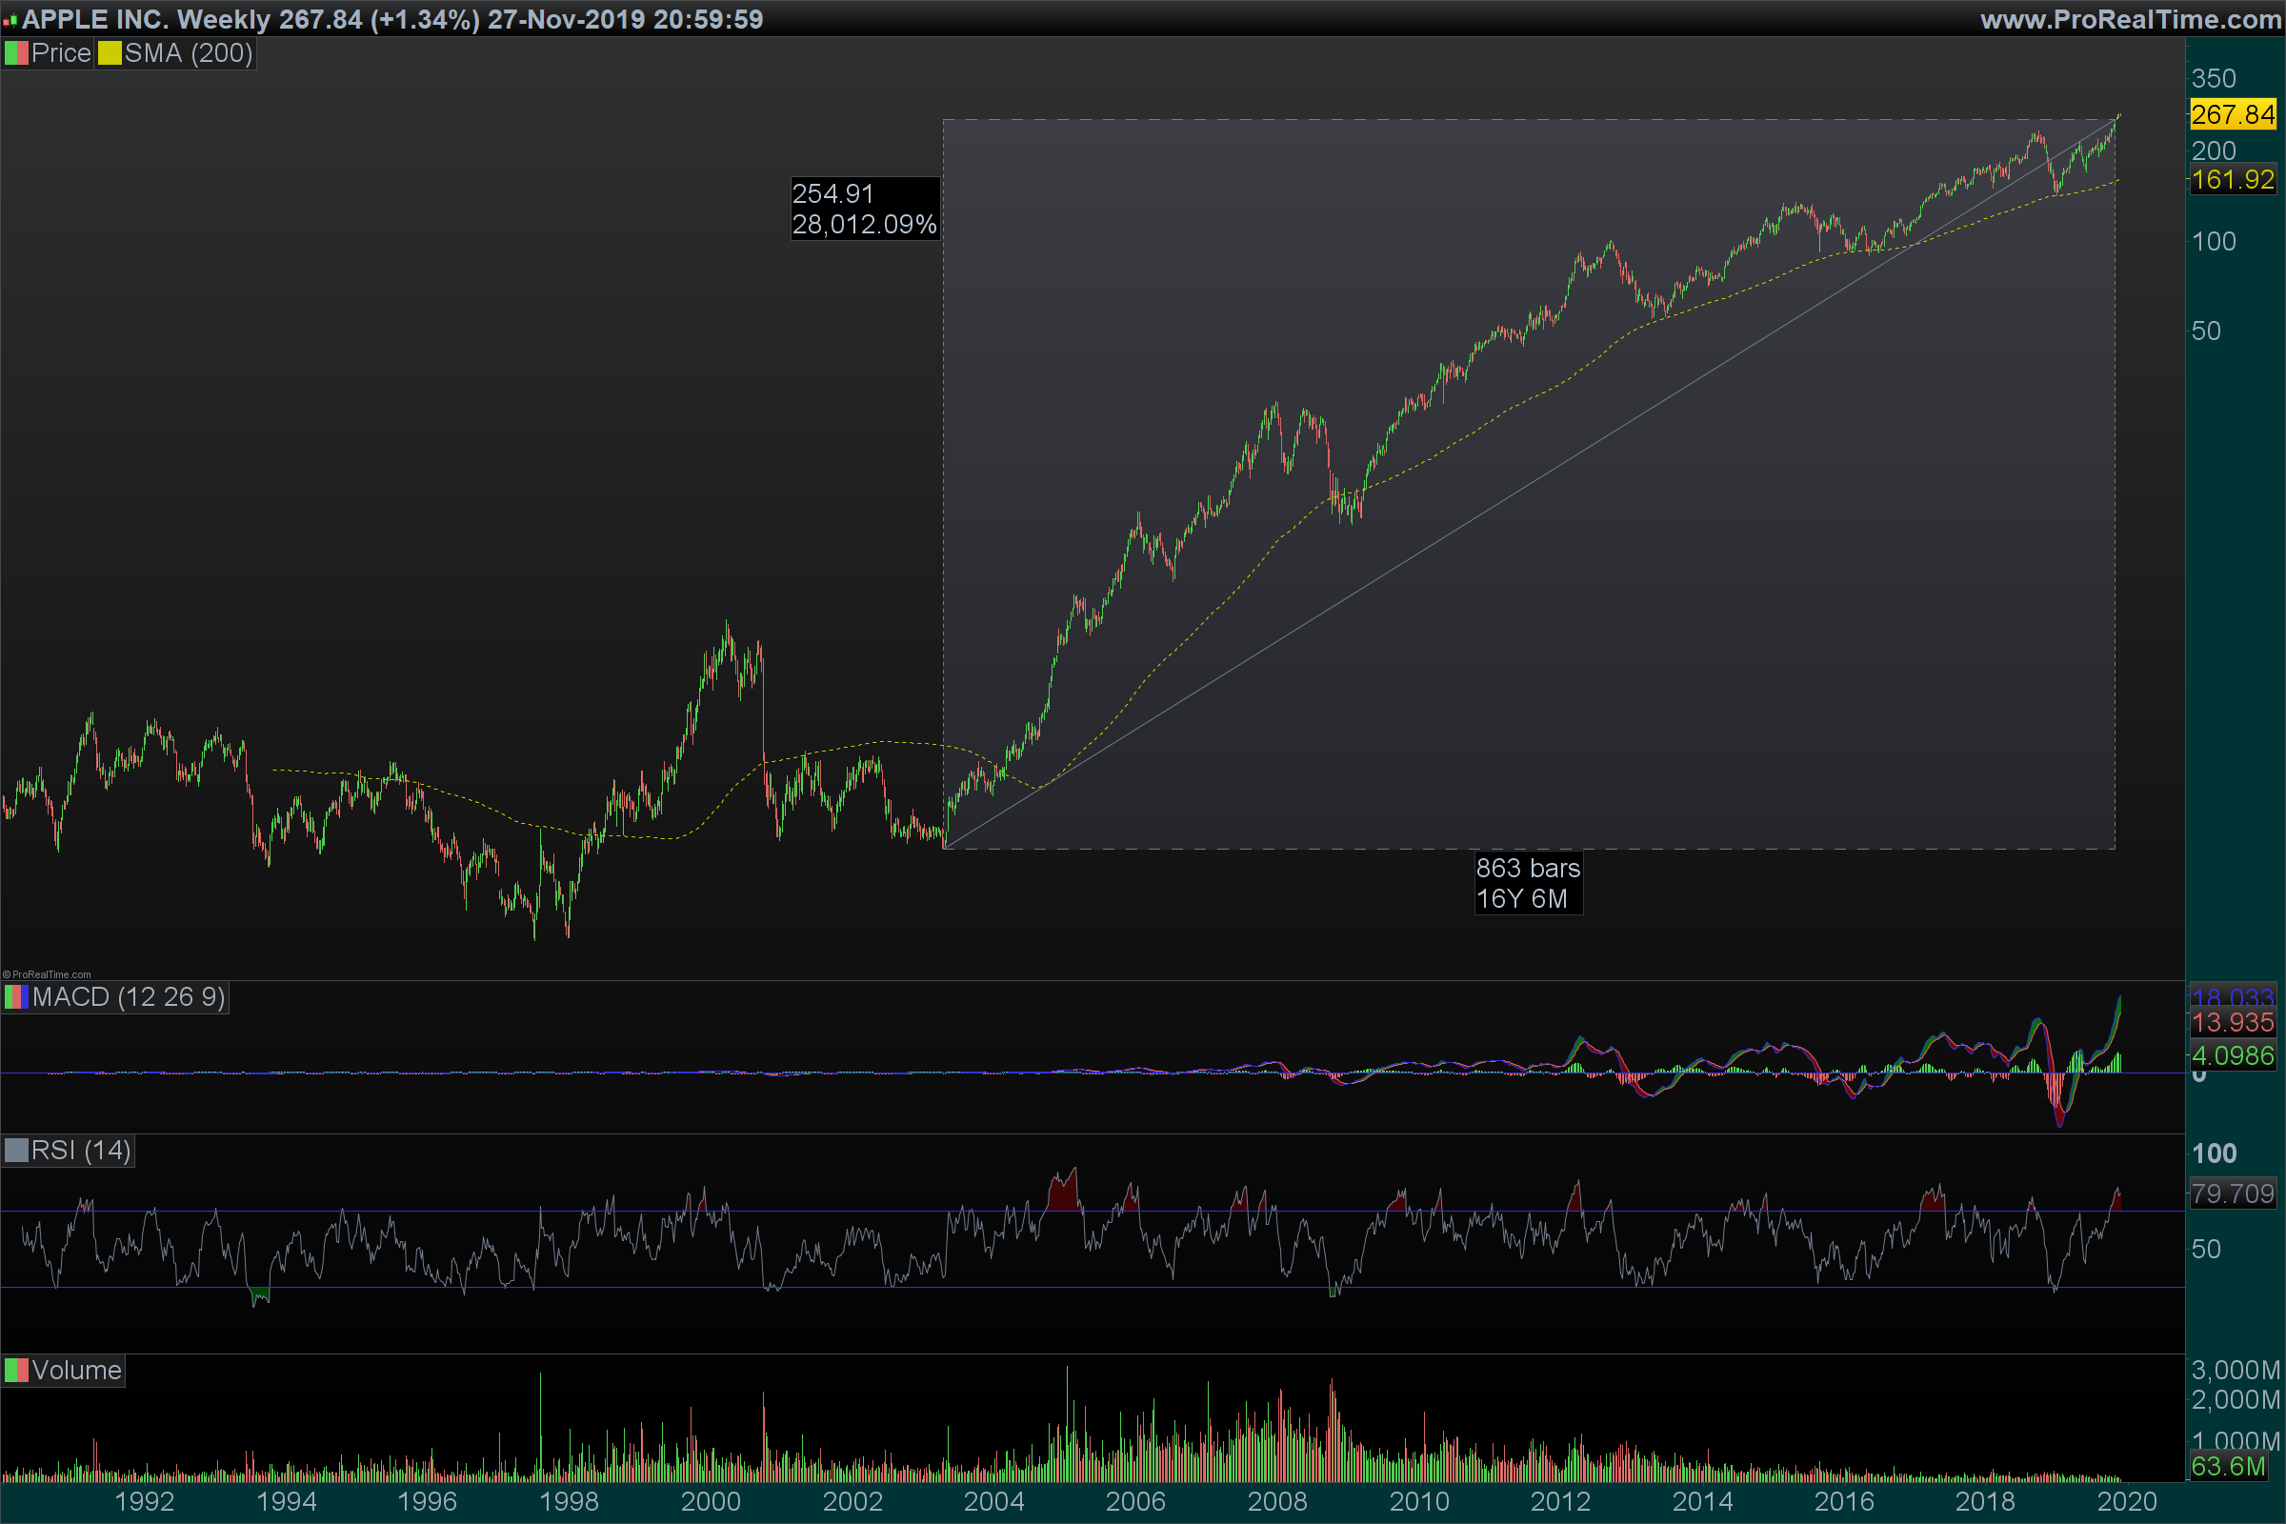Click the gray RSI (14) legend icon
The image size is (2286, 1524).
click(15, 1151)
